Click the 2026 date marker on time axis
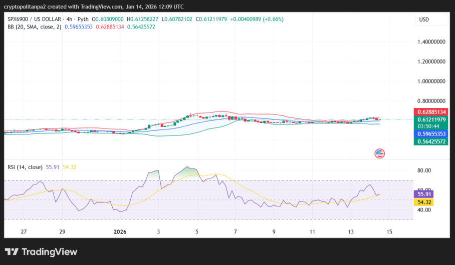Image resolution: width=455 pixels, height=265 pixels. pos(120,231)
